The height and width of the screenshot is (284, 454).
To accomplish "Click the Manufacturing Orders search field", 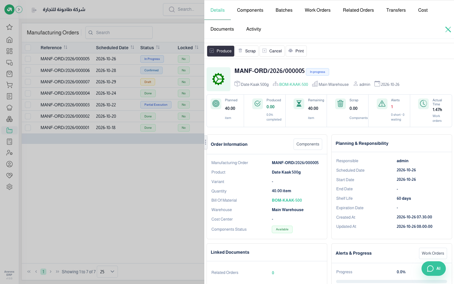I will (x=119, y=33).
